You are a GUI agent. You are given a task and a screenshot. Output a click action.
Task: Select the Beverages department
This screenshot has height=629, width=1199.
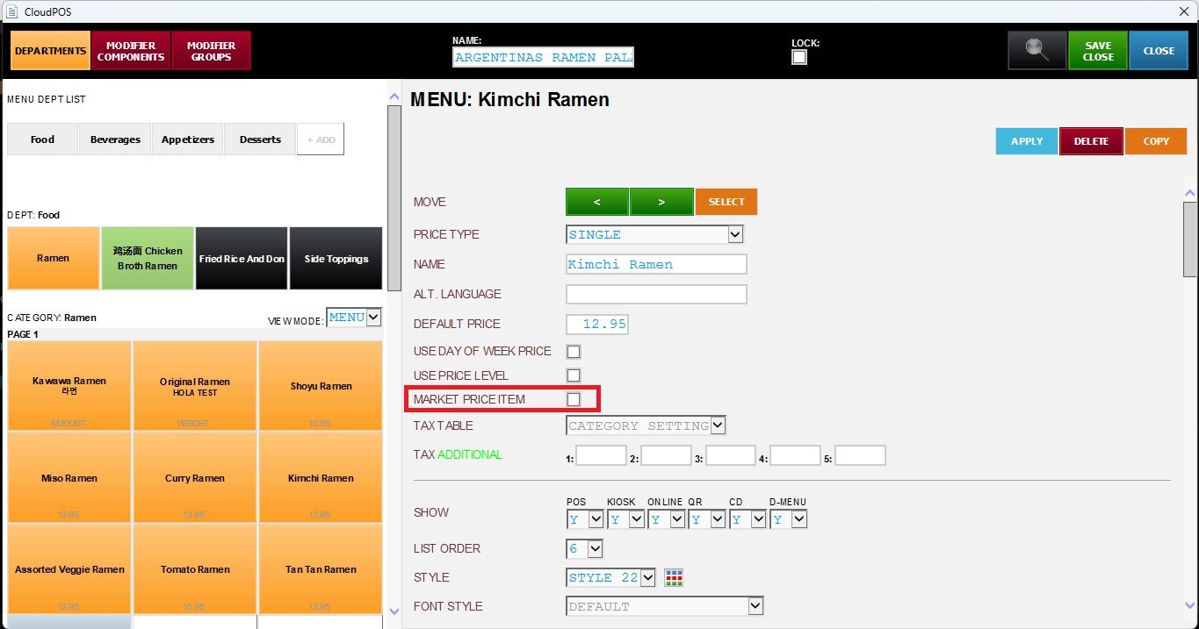click(x=115, y=139)
